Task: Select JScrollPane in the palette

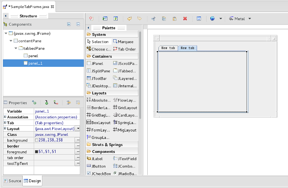Action: tap(125, 63)
